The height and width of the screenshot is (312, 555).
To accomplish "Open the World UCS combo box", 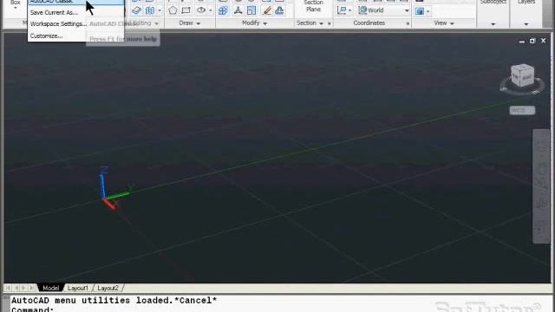I will tap(383, 10).
